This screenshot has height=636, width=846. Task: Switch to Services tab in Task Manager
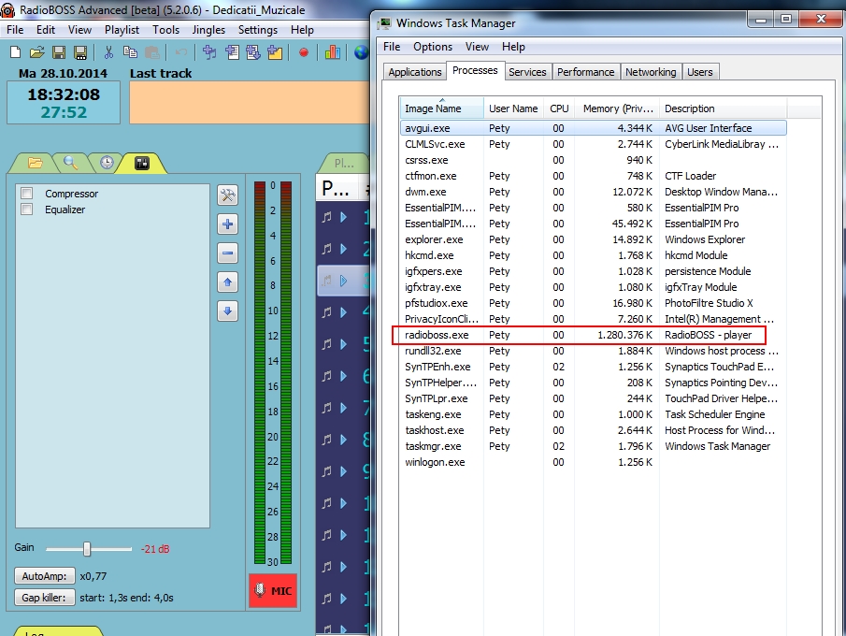(x=527, y=72)
